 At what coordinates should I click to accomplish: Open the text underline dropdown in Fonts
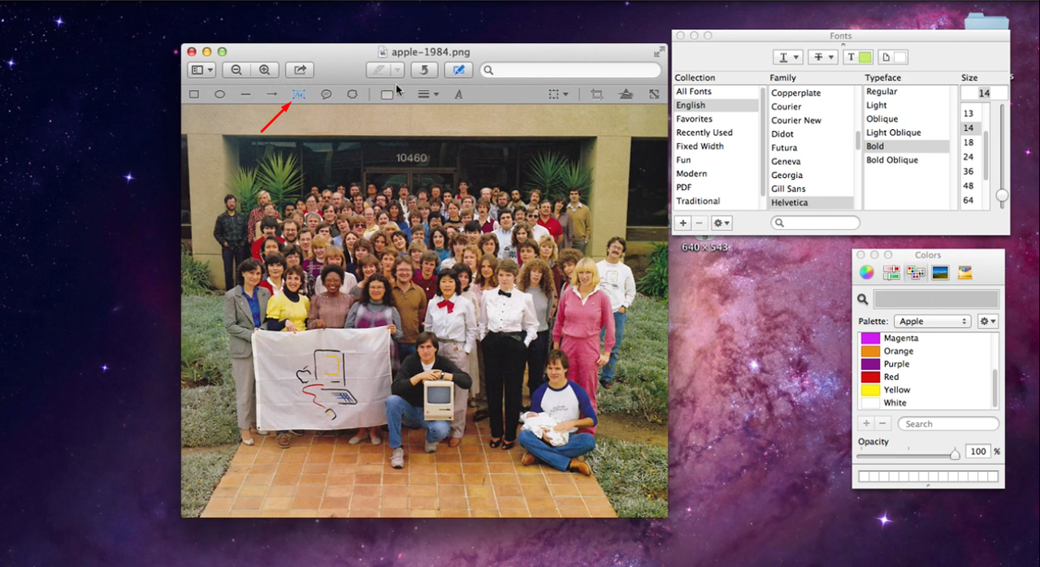click(787, 57)
